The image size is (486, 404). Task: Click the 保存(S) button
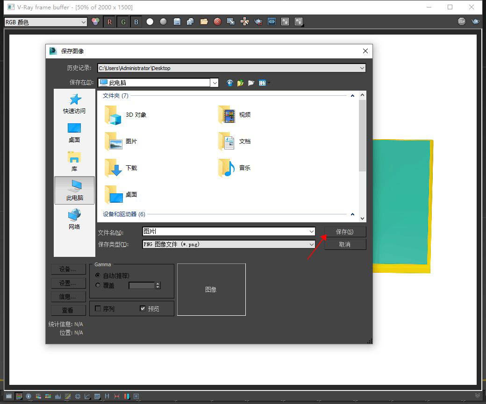click(x=345, y=232)
